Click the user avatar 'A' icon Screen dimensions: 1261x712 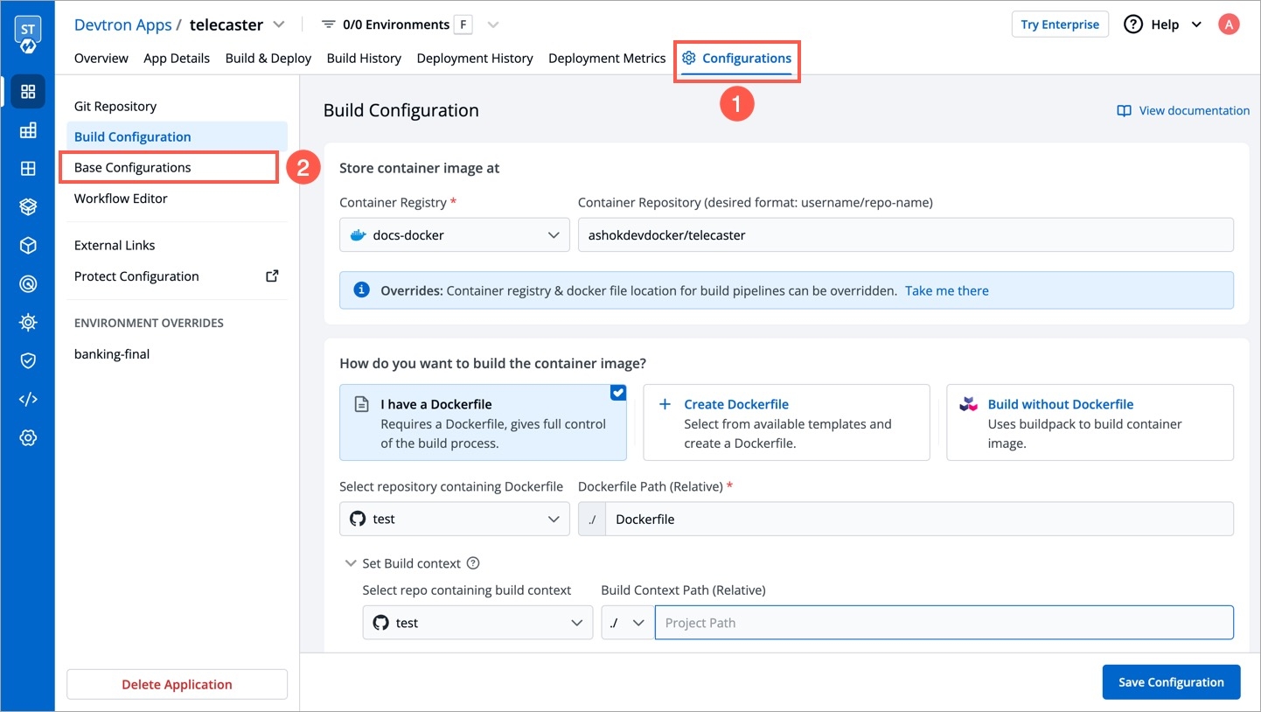point(1229,24)
